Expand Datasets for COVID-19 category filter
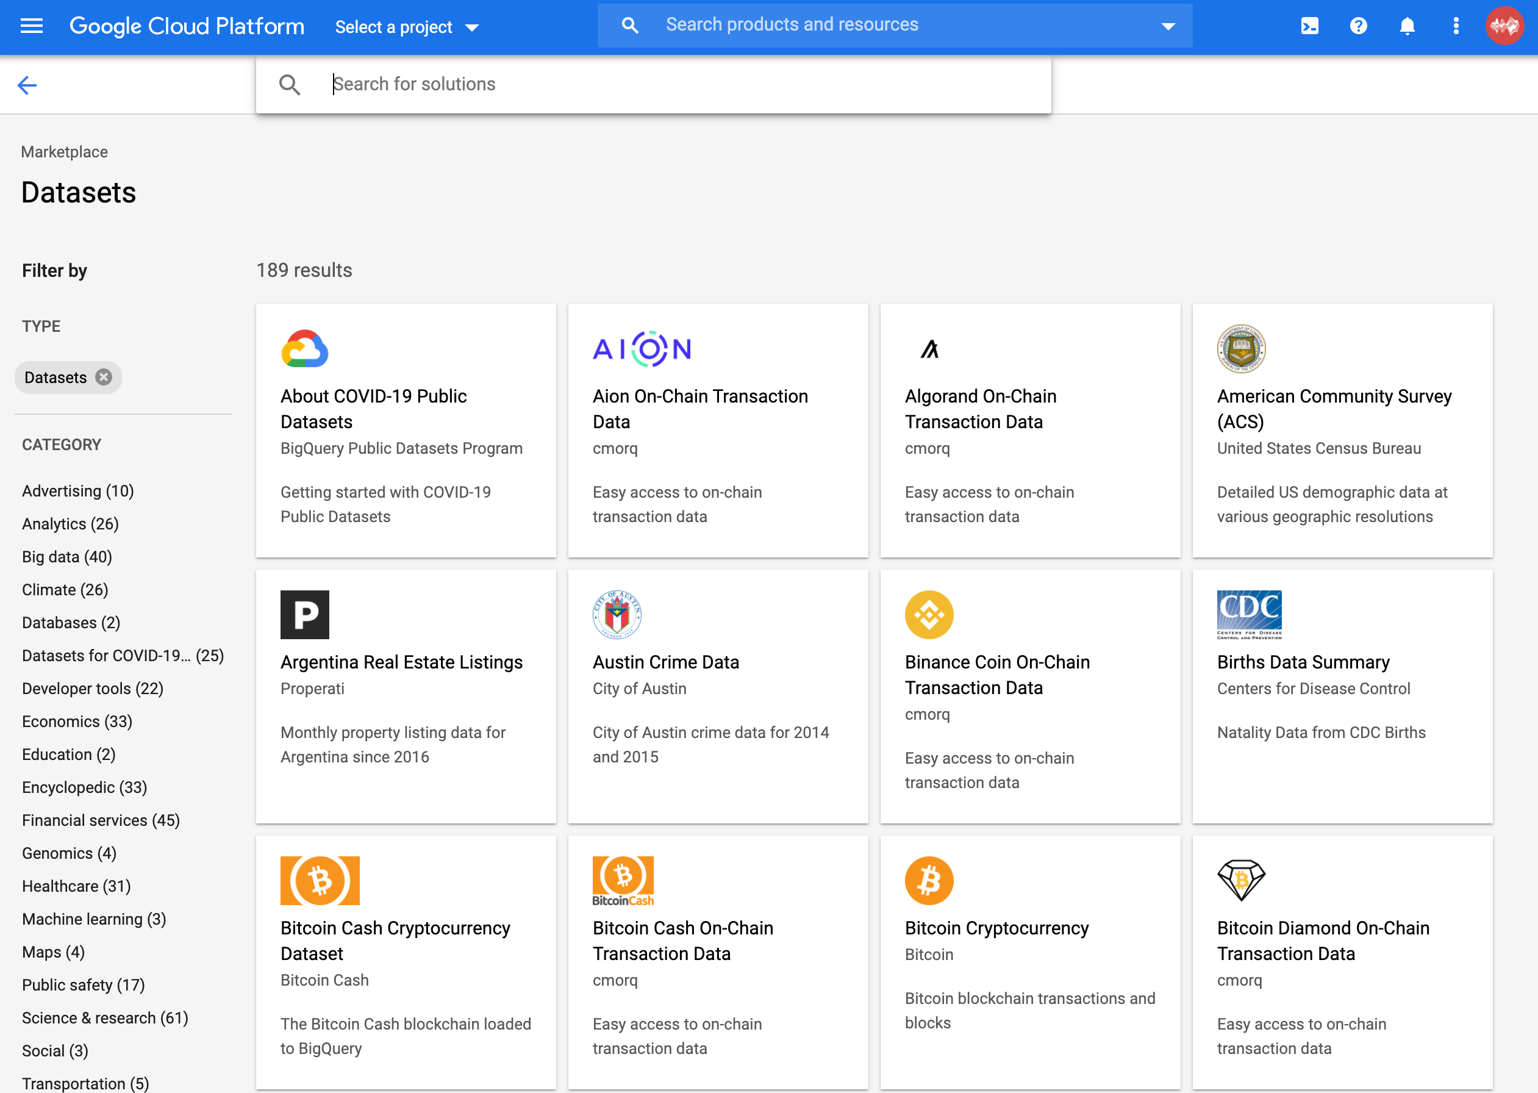The image size is (1538, 1093). click(123, 655)
